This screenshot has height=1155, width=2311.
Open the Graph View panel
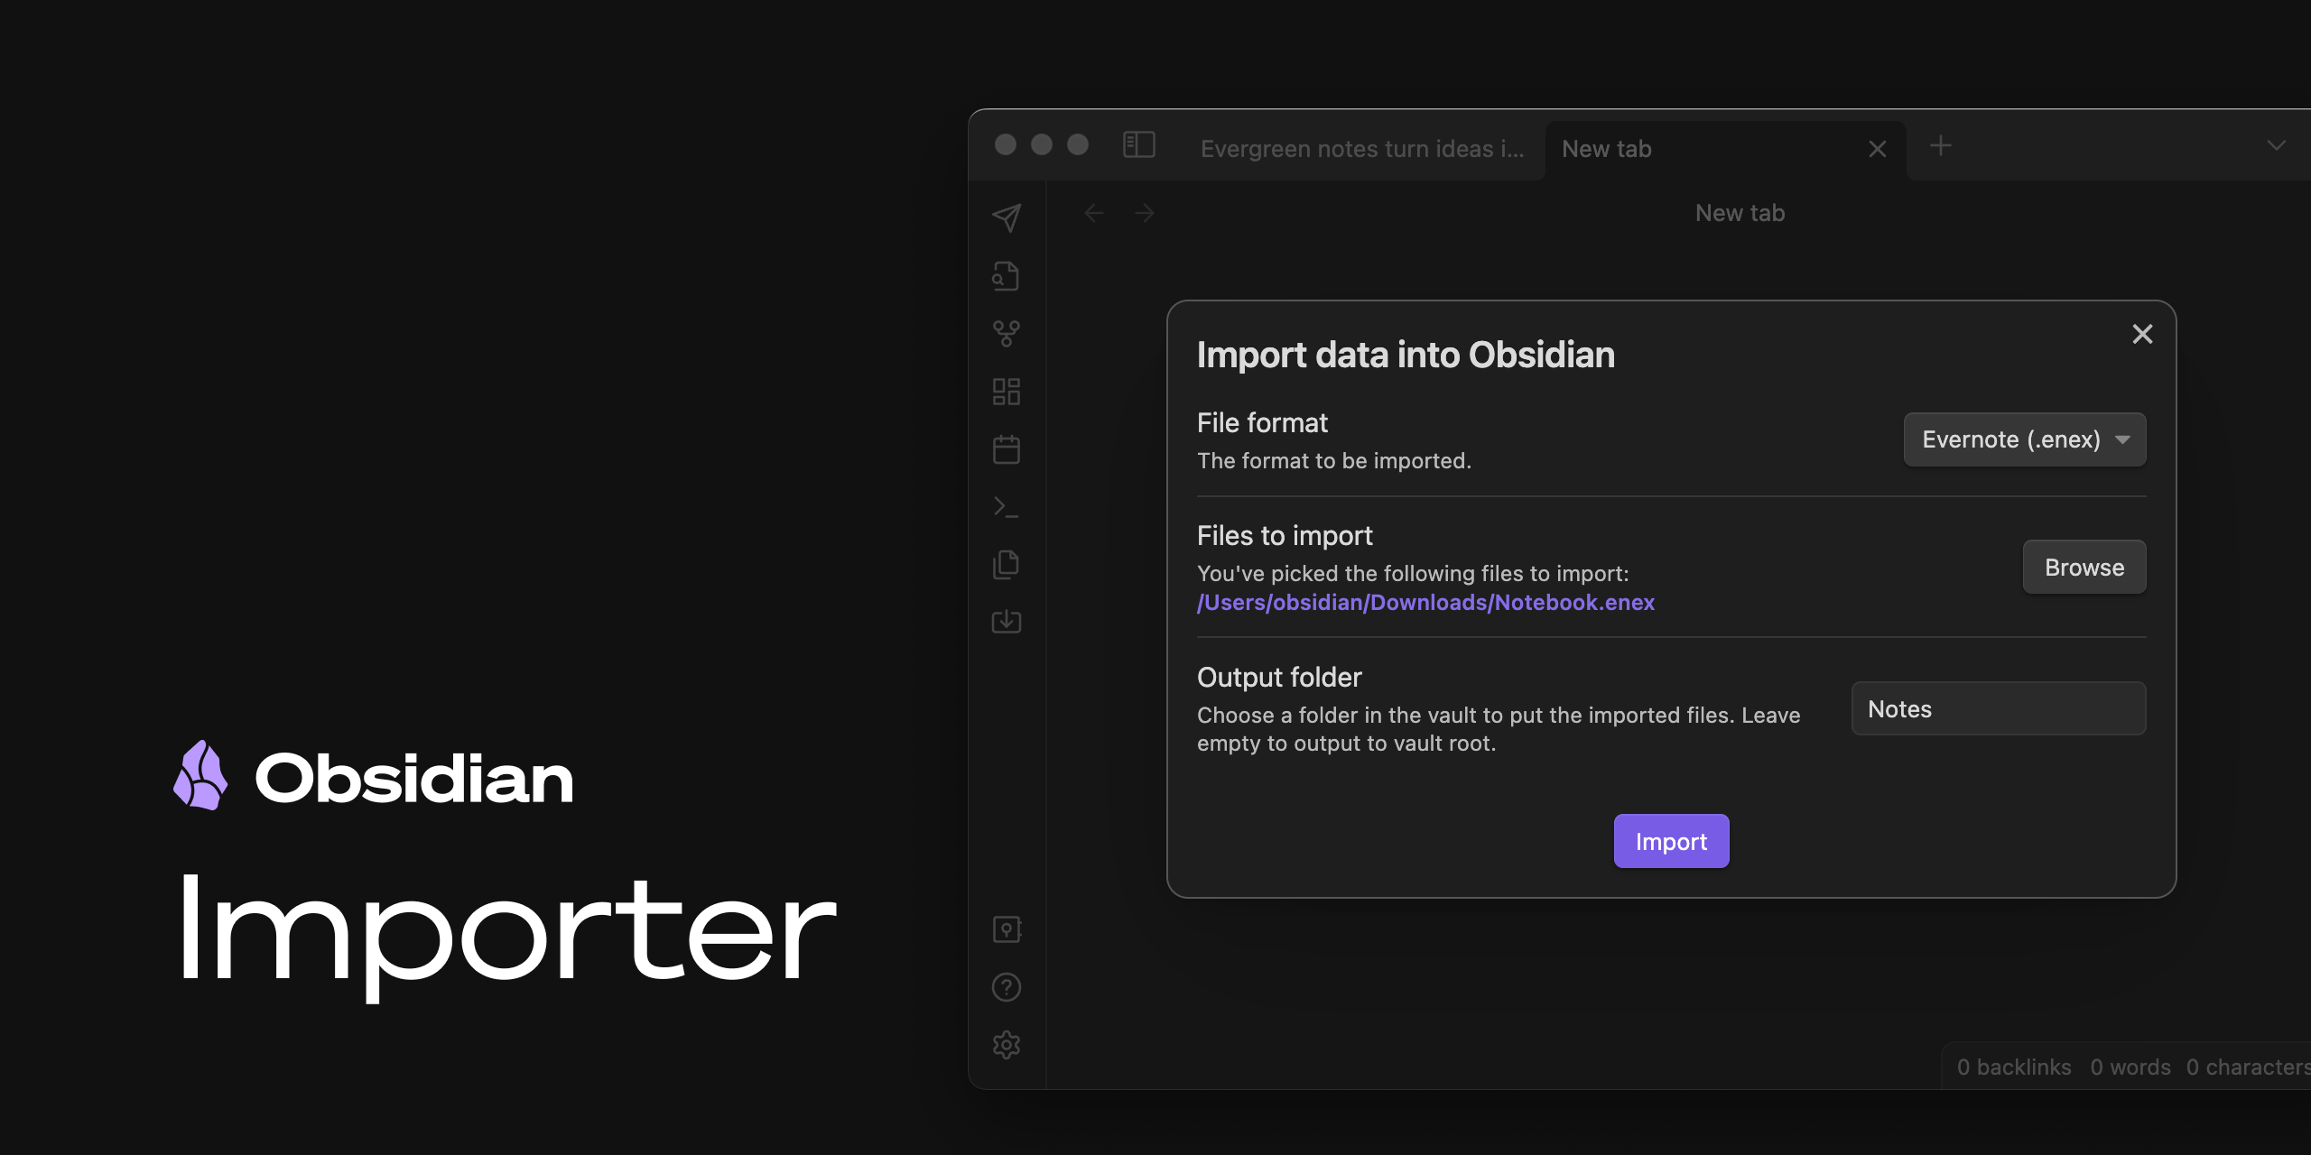tap(1009, 331)
